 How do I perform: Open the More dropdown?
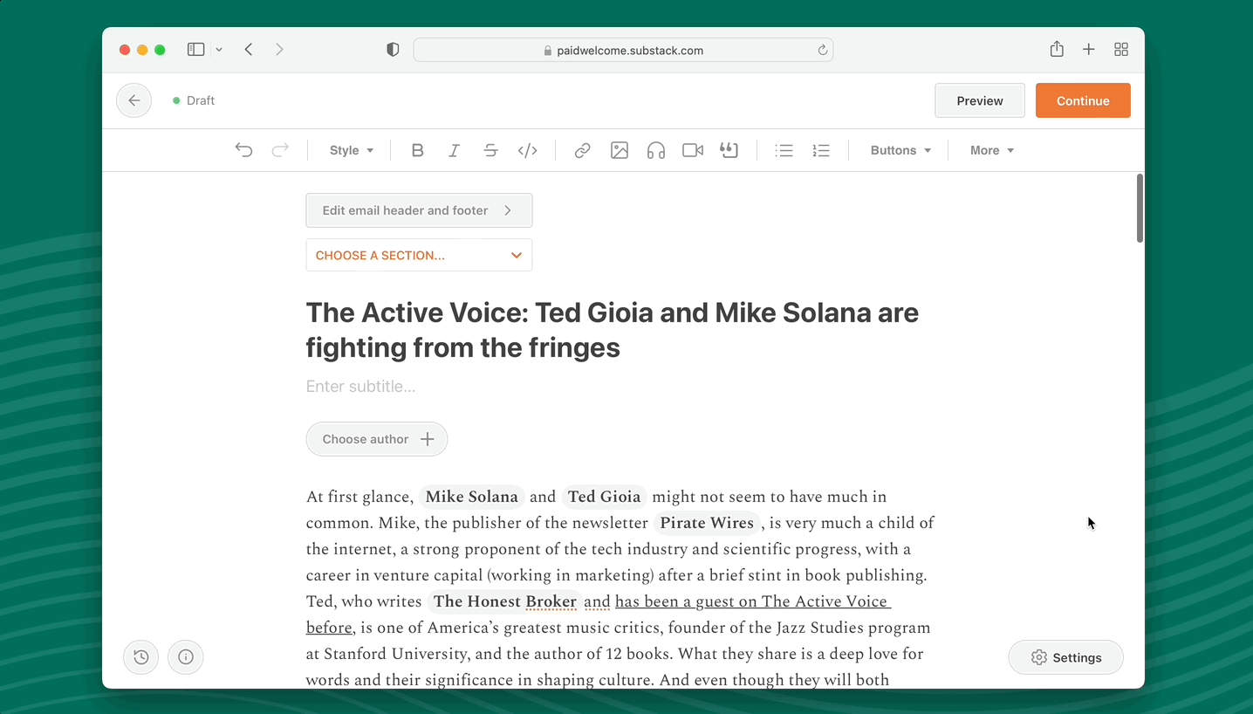point(992,150)
